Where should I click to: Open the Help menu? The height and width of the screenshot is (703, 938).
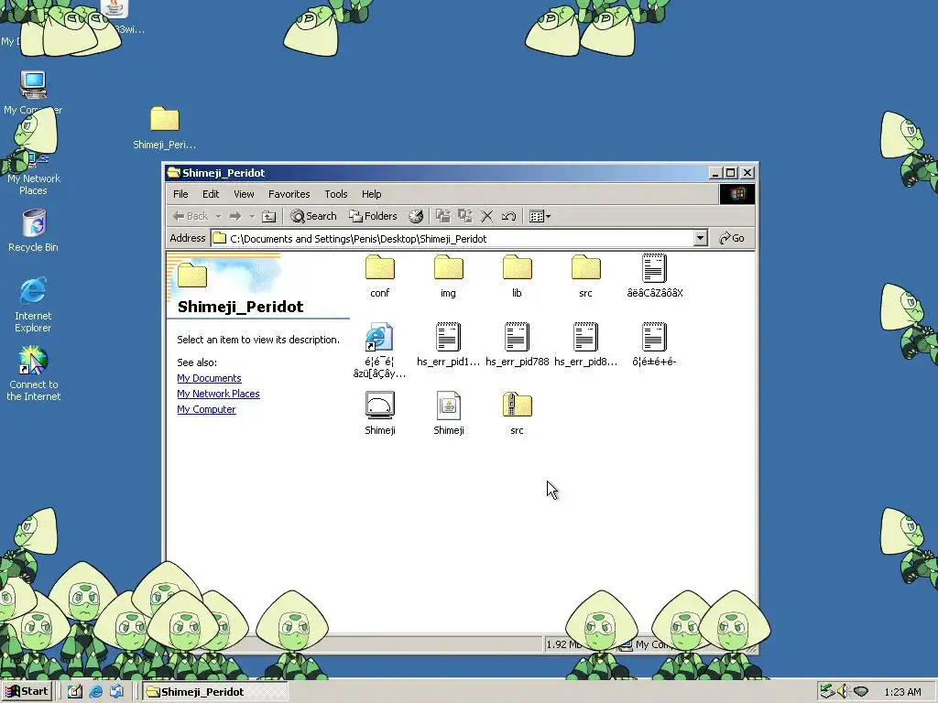point(372,194)
